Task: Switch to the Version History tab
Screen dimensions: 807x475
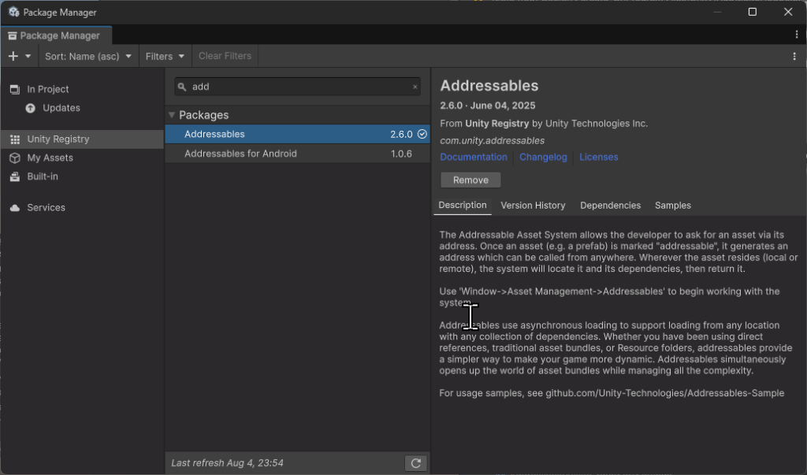Action: click(533, 206)
